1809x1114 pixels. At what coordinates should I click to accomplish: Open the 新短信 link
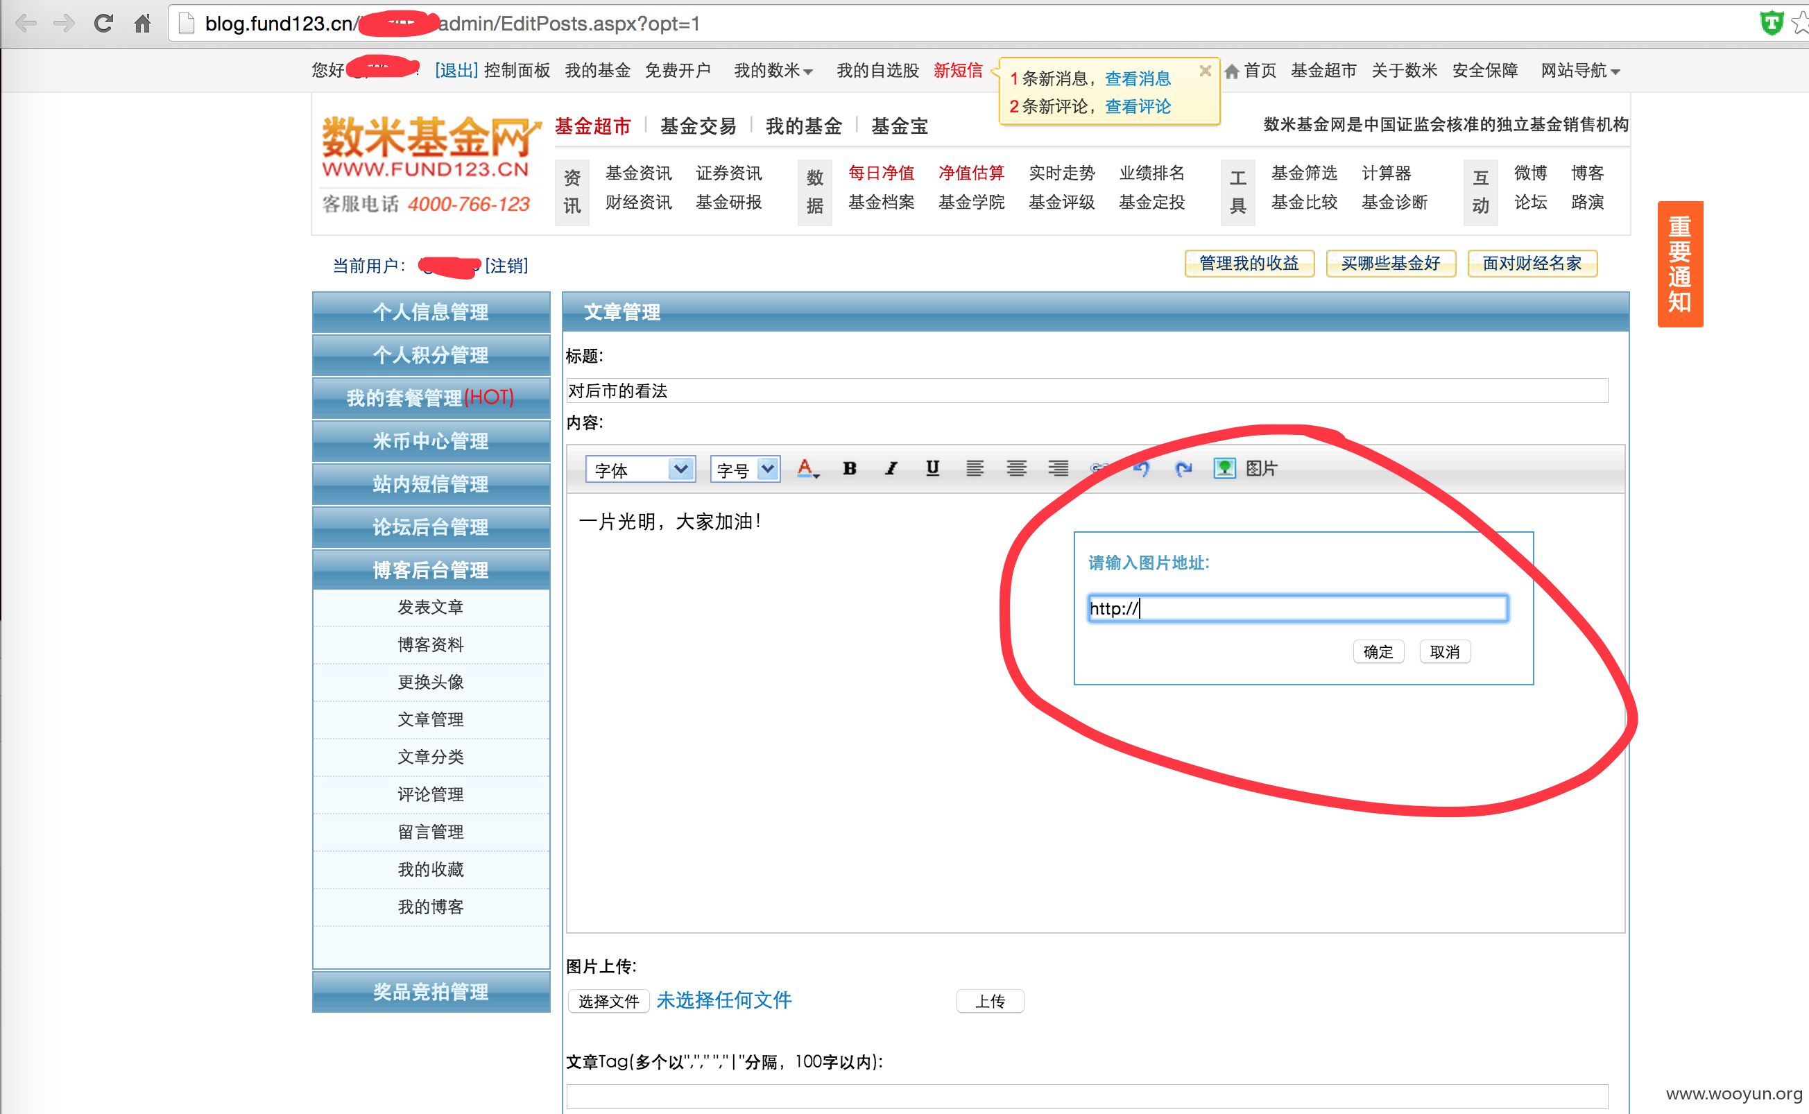[957, 71]
